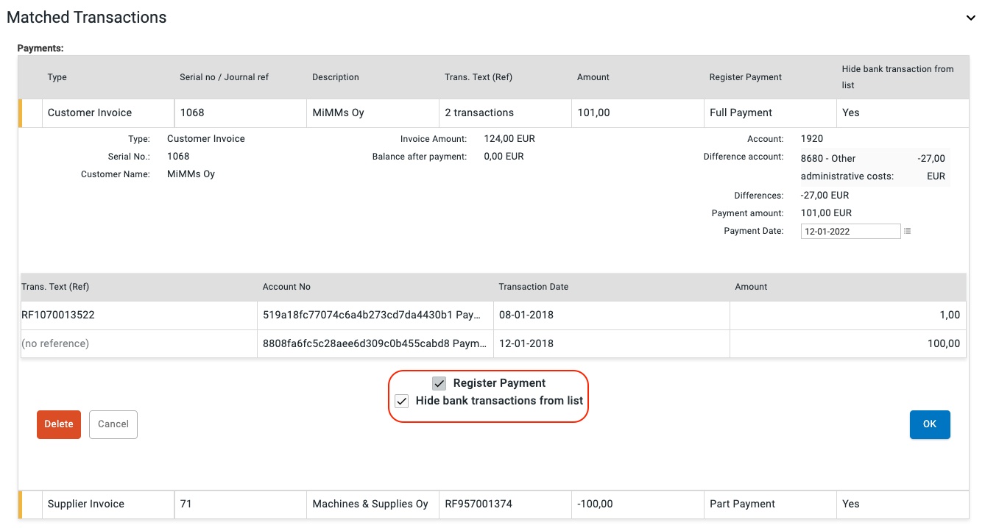Image resolution: width=985 pixels, height=528 pixels.
Task: Click Yes in the Supplier Invoice row
Action: coord(851,504)
